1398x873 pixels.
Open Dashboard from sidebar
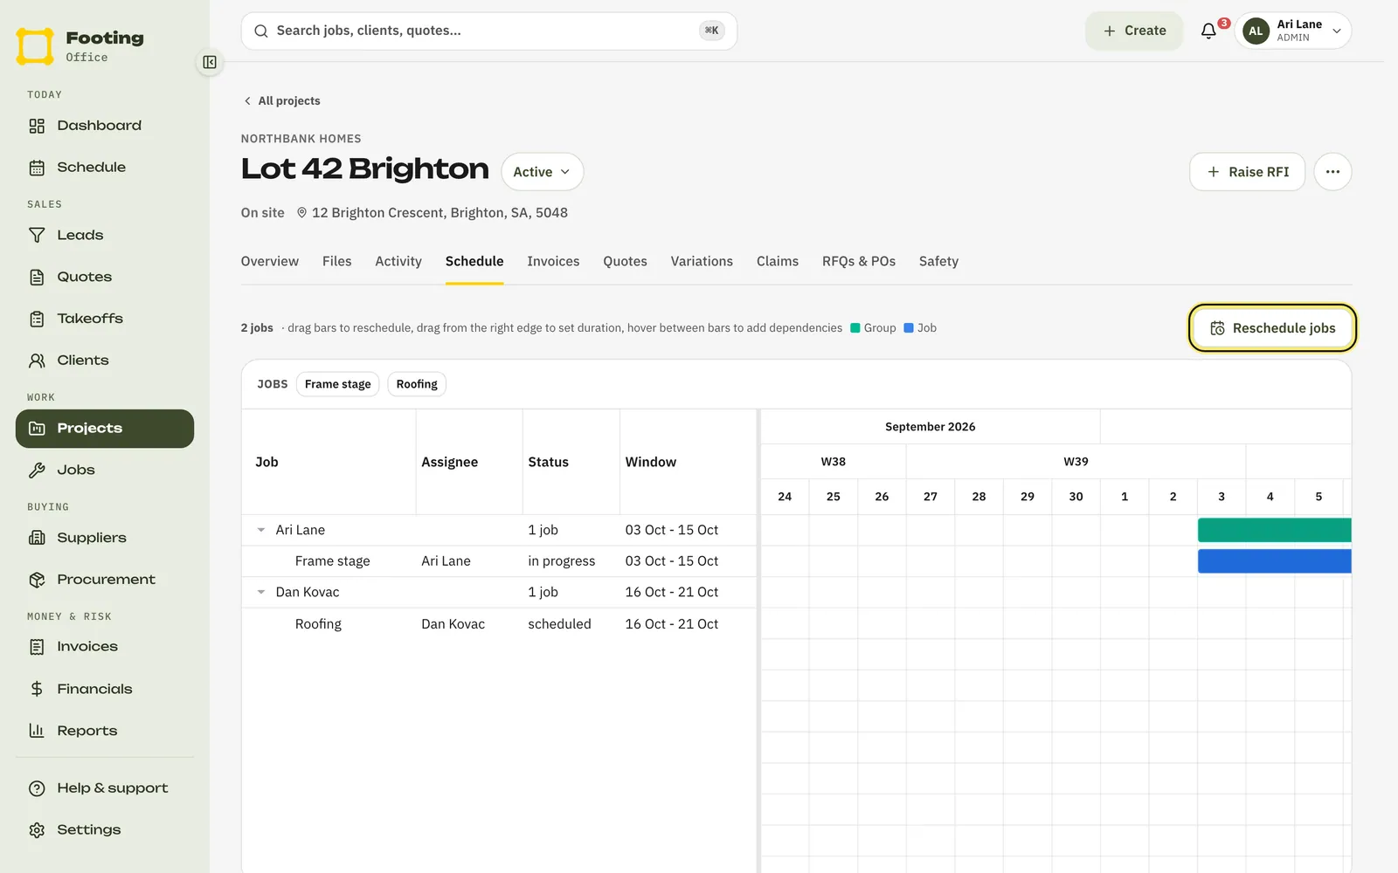point(105,126)
